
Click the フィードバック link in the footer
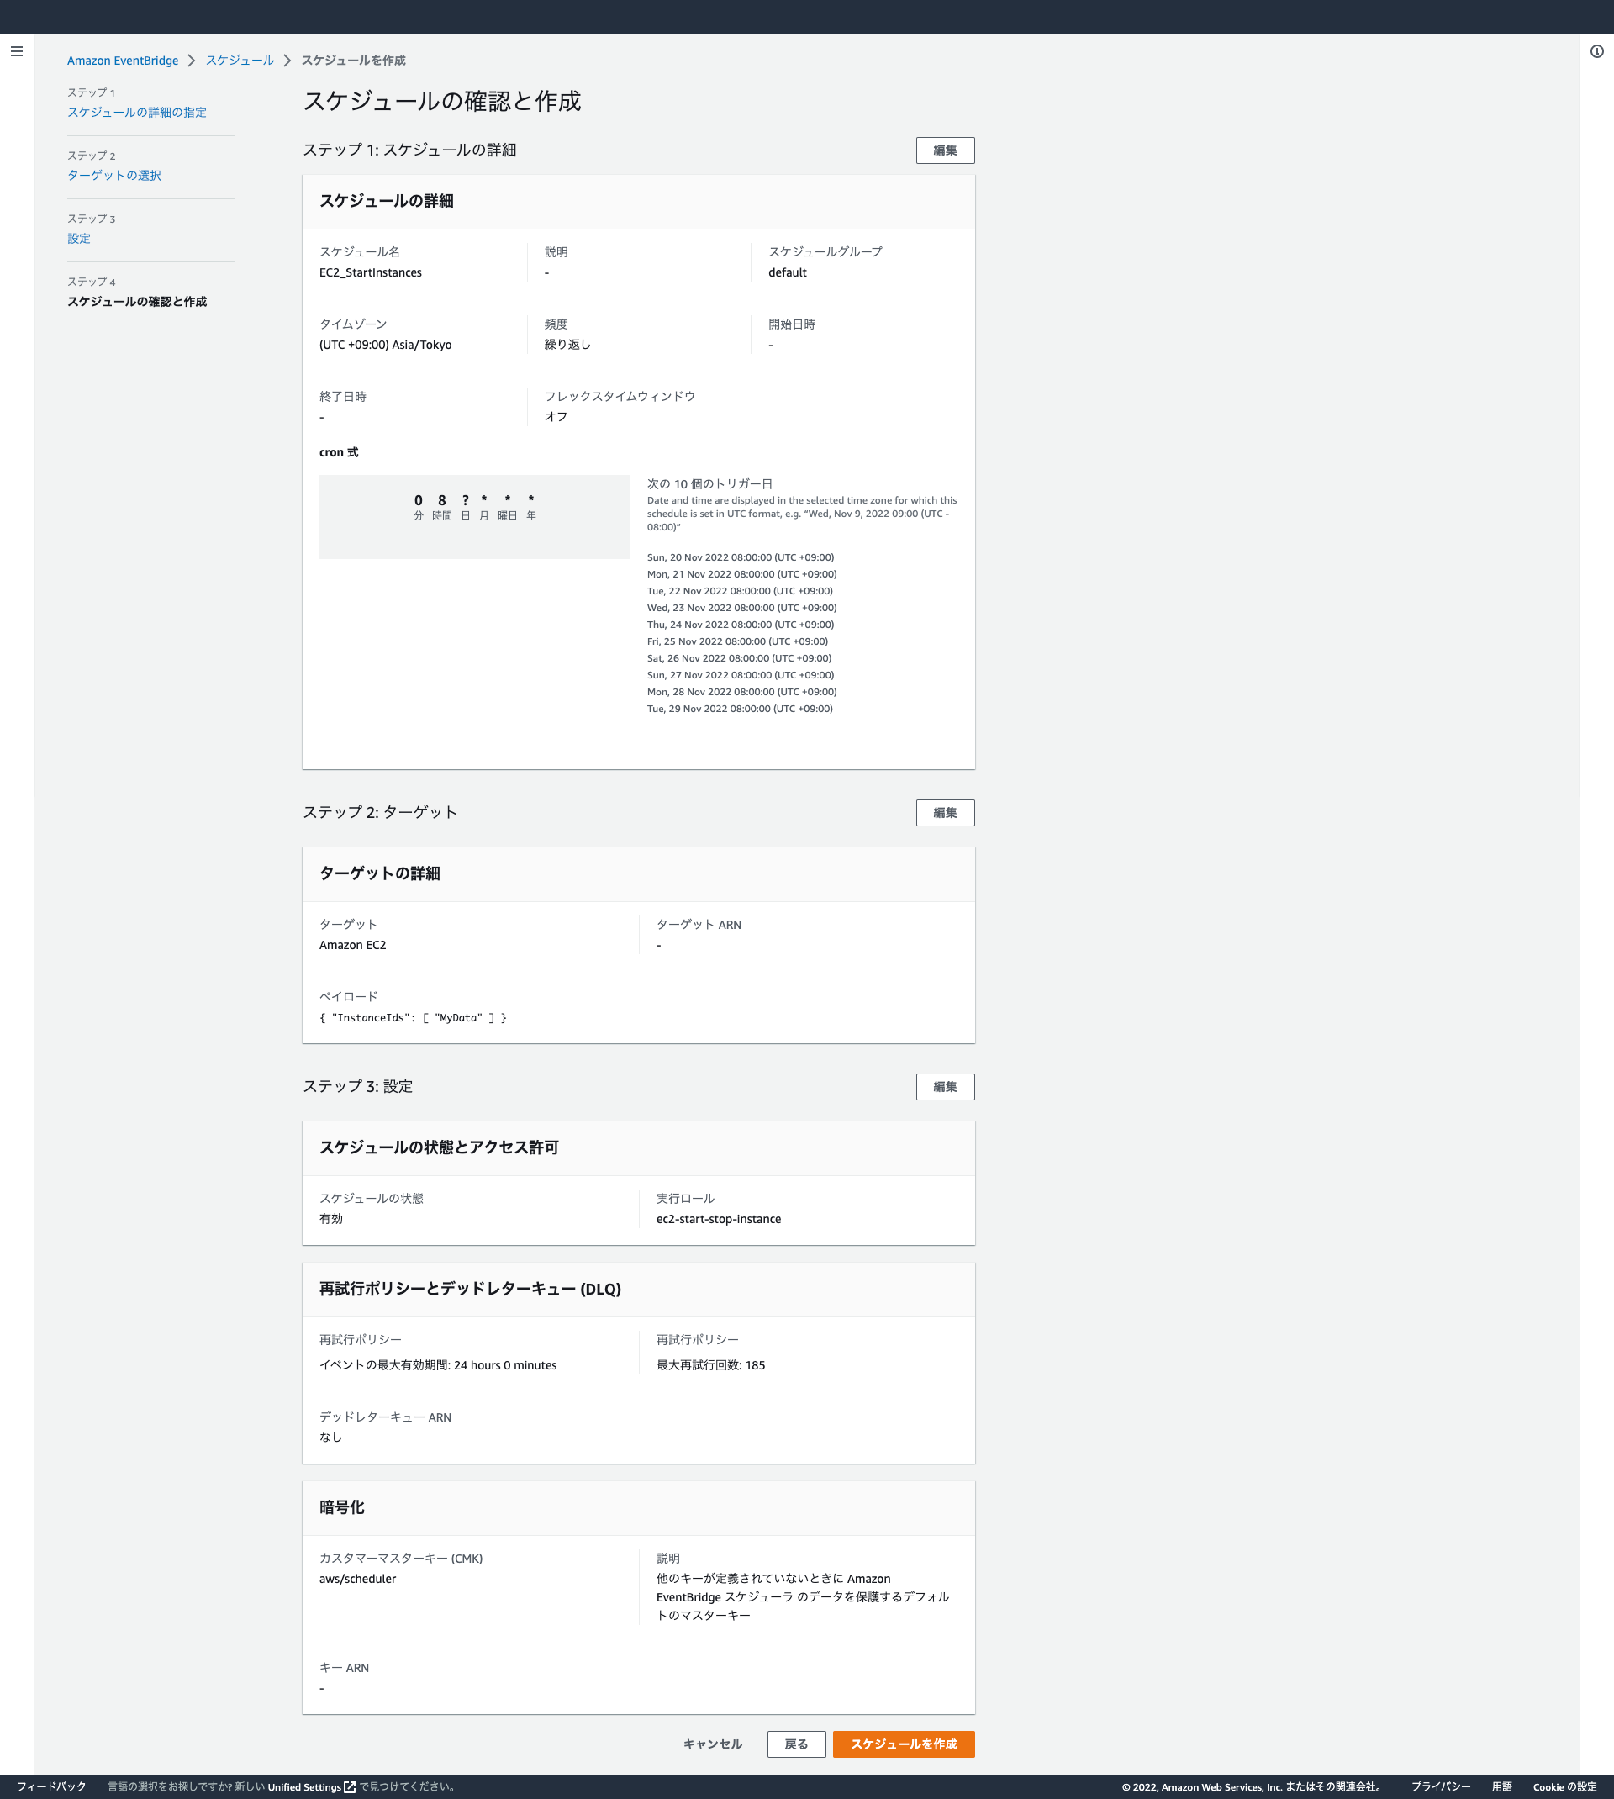pyautogui.click(x=53, y=1787)
